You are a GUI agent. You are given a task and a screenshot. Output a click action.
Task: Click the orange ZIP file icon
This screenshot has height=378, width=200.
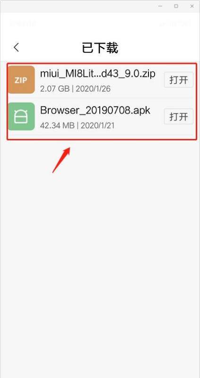(21, 79)
